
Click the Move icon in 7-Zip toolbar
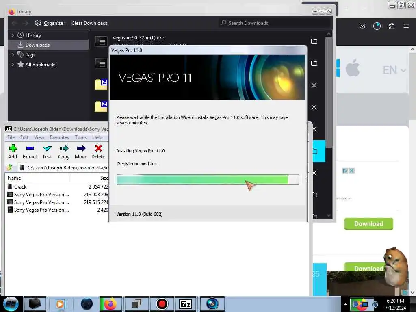tap(81, 148)
